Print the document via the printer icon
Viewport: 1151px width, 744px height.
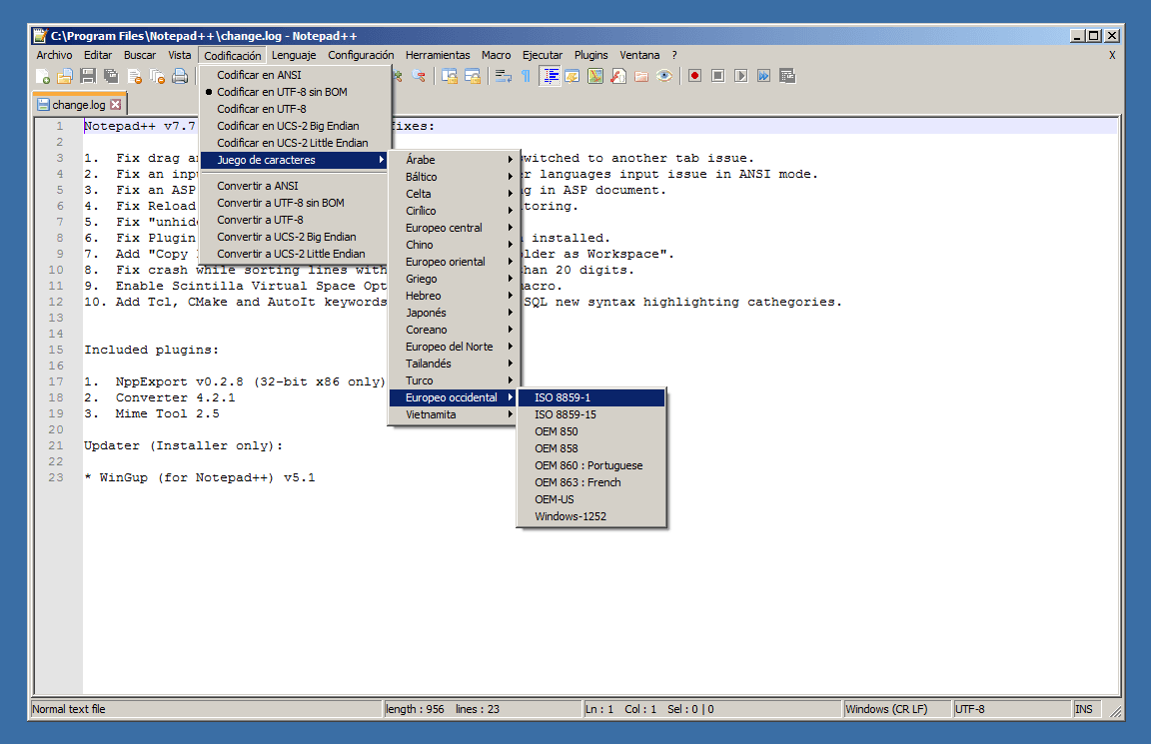[181, 75]
